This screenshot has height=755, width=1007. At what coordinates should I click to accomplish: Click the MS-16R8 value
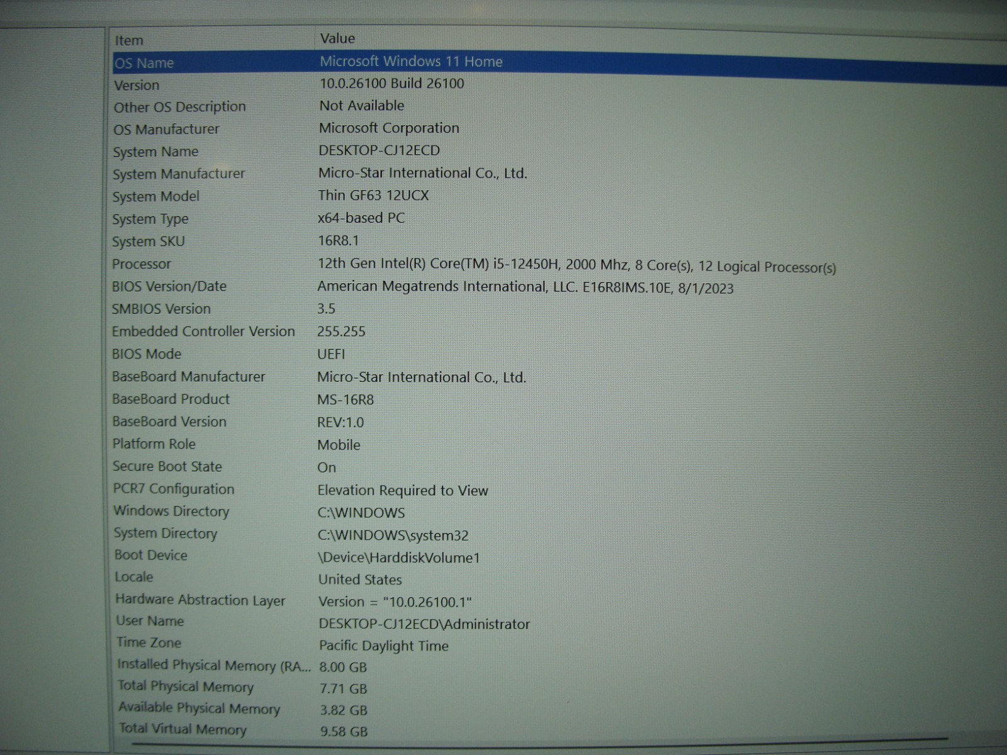pyautogui.click(x=346, y=400)
